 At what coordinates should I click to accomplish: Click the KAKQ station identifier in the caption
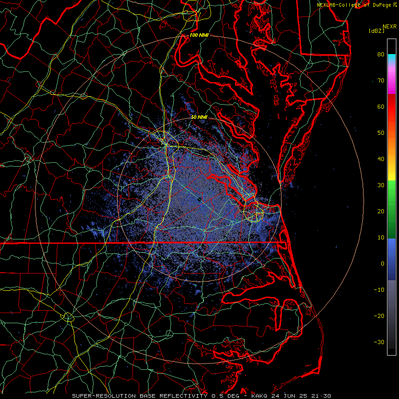[x=259, y=396]
